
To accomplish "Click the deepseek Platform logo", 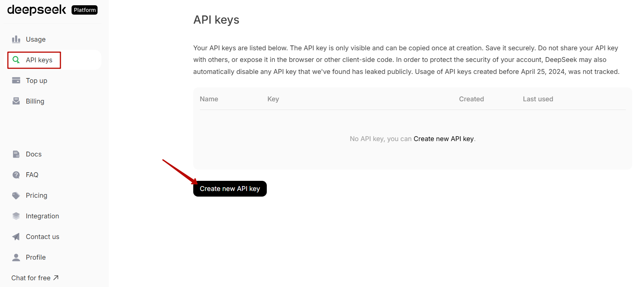I will point(53,10).
